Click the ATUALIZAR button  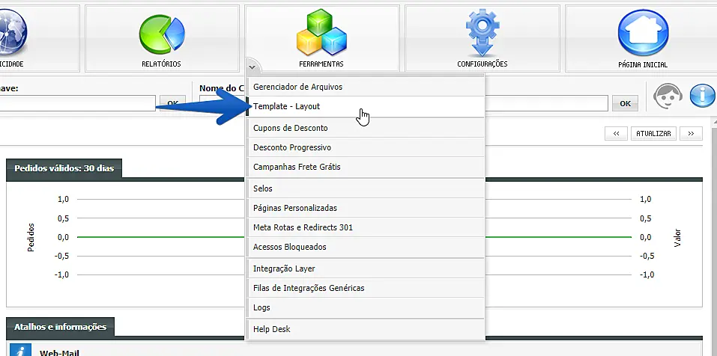[653, 133]
